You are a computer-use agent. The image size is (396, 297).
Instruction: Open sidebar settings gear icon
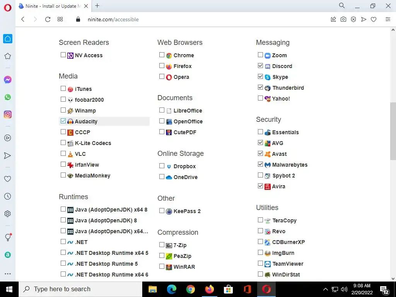click(x=8, y=213)
